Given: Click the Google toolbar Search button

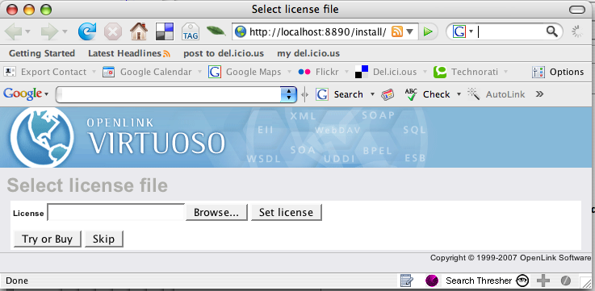Looking at the screenshot, I should tap(339, 94).
